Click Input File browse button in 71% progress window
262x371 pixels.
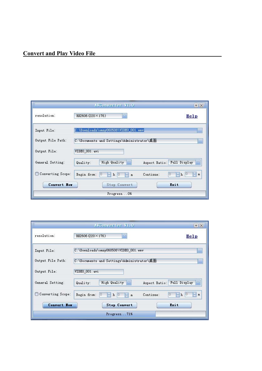pyautogui.click(x=200, y=251)
